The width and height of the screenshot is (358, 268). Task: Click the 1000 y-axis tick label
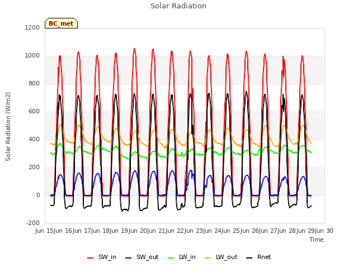point(32,56)
